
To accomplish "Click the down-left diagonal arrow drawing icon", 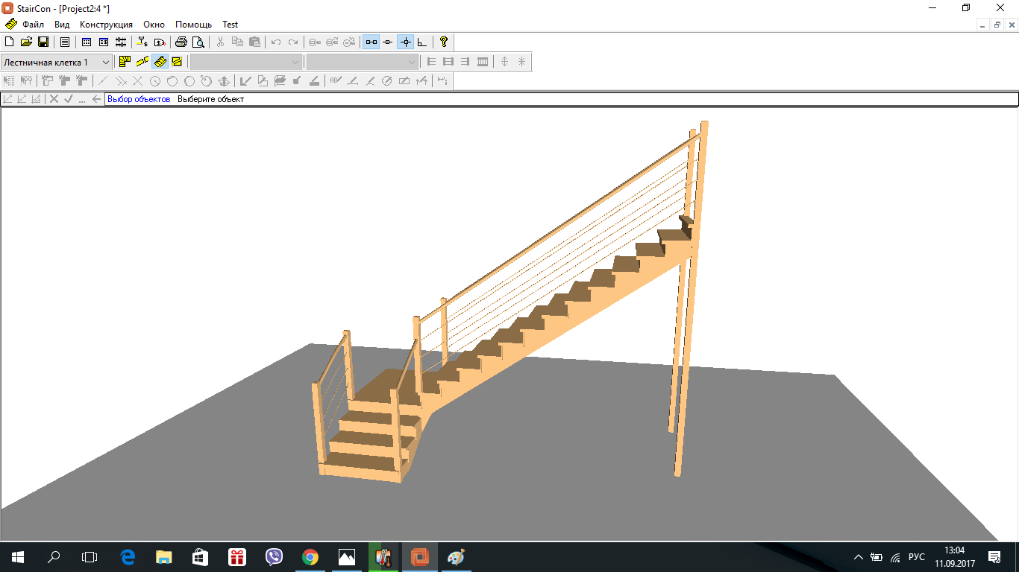I will [x=245, y=81].
